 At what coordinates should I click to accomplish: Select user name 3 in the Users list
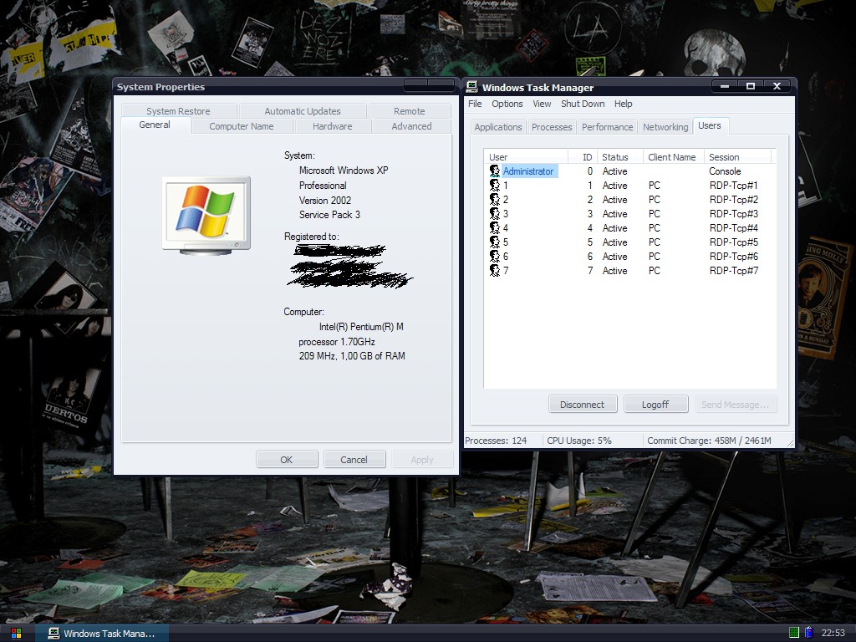506,214
